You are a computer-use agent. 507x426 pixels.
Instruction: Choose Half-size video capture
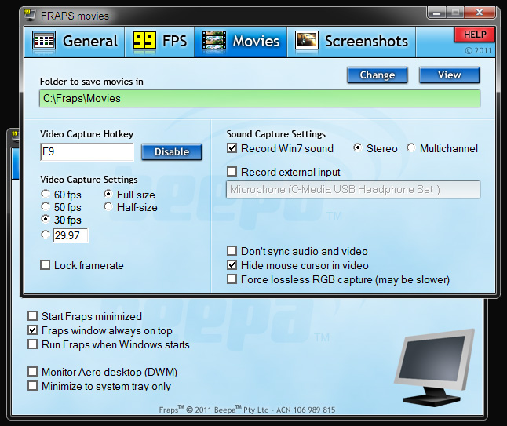(x=108, y=207)
